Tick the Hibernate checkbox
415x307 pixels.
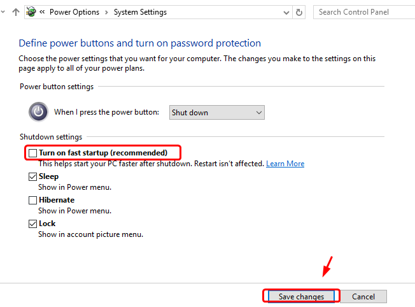coord(32,200)
